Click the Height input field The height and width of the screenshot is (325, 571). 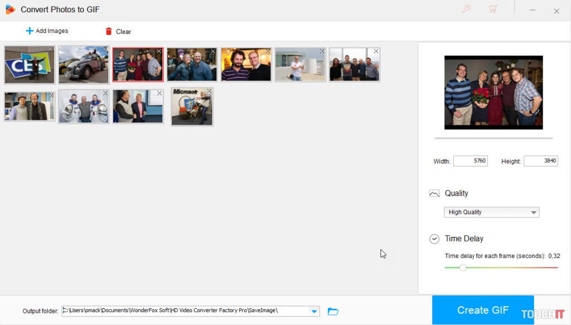pos(540,161)
